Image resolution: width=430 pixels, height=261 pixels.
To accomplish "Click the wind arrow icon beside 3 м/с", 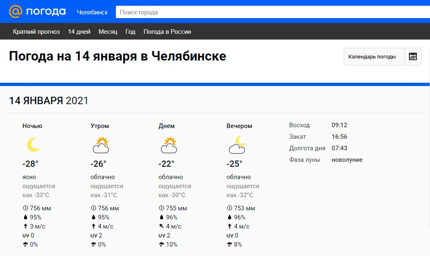I will [26, 226].
